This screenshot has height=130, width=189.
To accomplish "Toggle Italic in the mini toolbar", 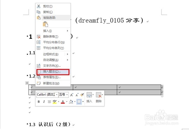I will (x=44, y=102).
